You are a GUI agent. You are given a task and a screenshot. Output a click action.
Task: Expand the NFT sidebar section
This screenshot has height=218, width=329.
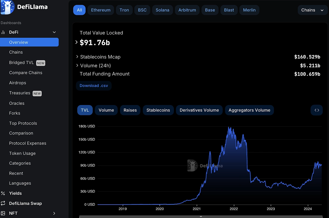click(54, 213)
